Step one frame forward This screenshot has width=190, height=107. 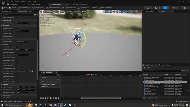coord(53,98)
